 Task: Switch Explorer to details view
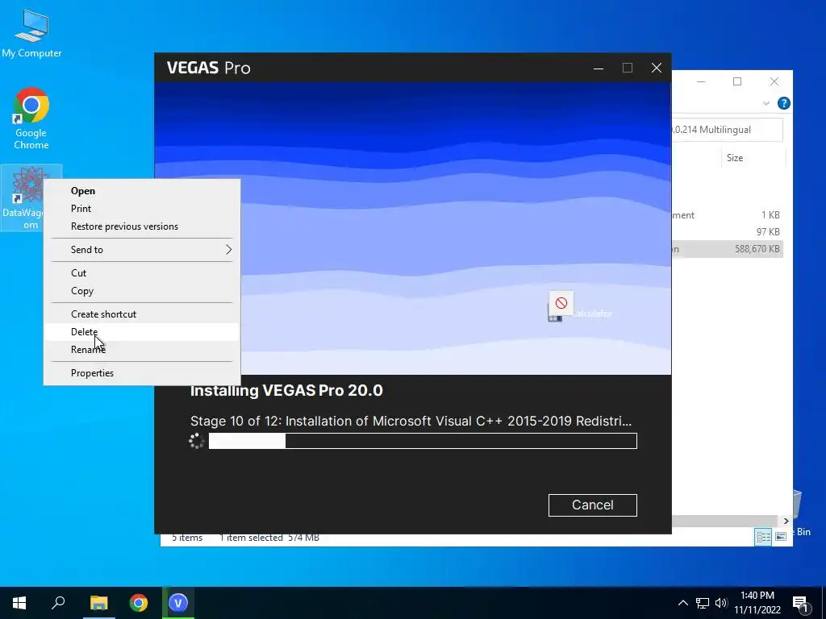763,536
